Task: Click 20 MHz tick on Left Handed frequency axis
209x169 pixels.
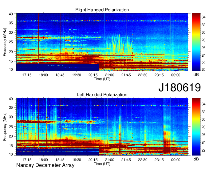Action: pyautogui.click(x=11, y=136)
